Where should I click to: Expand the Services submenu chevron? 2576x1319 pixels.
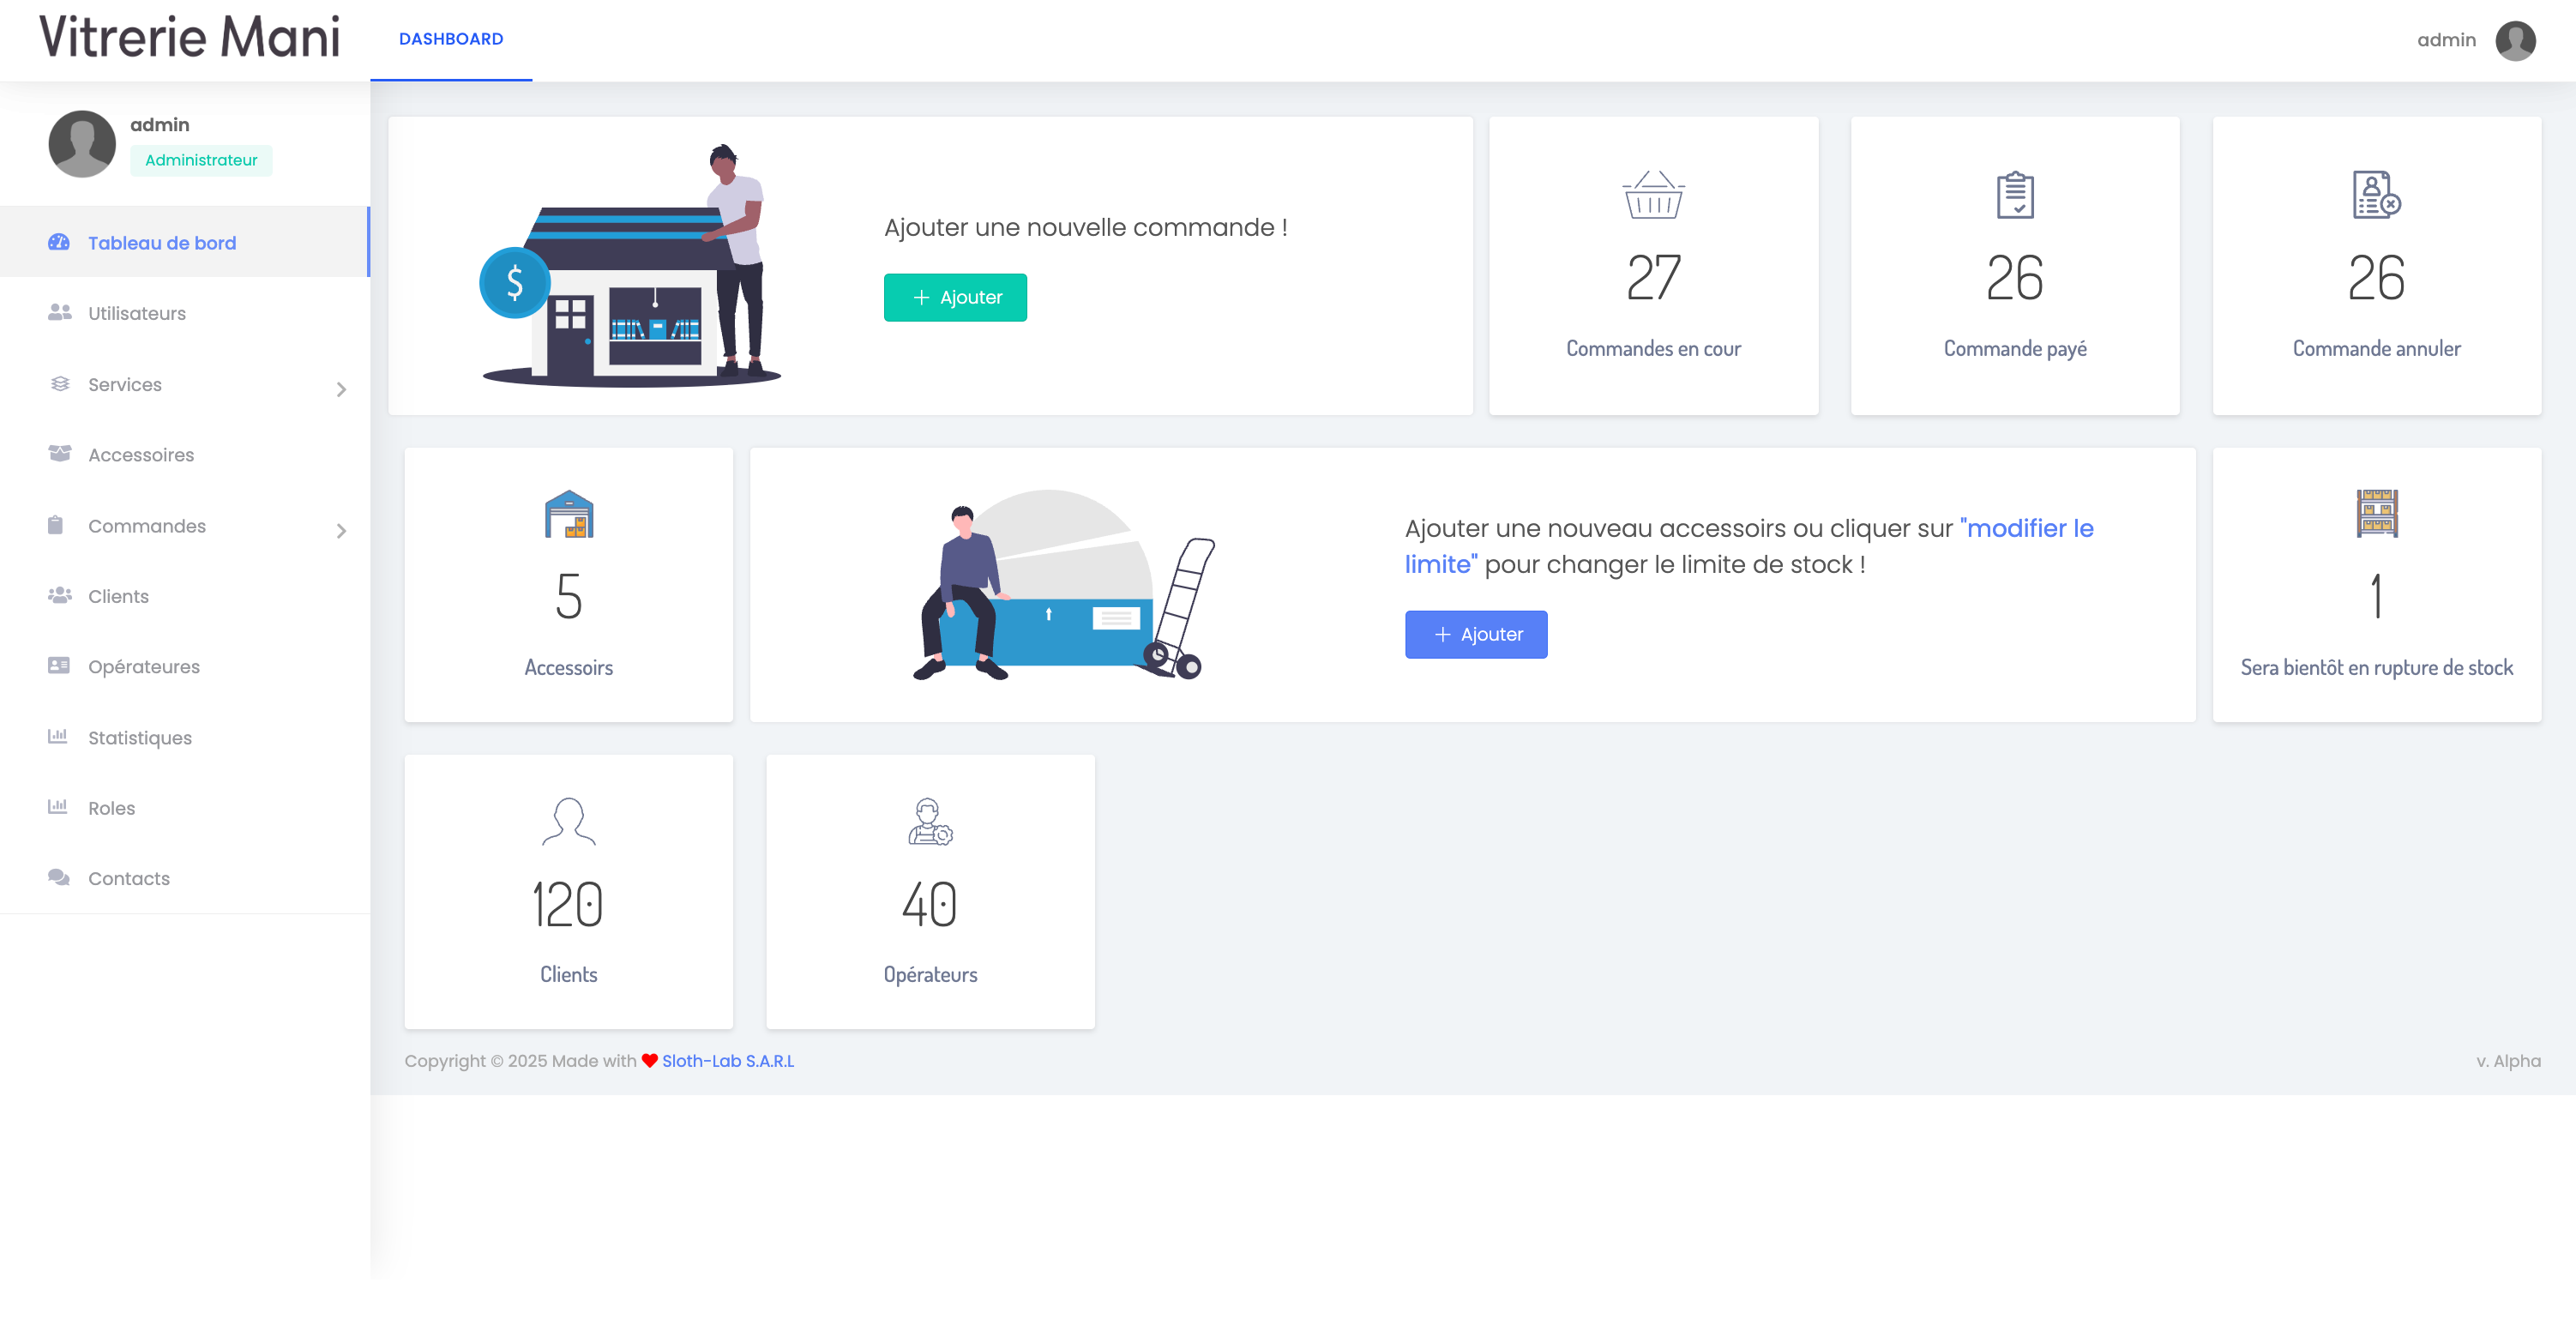341,389
